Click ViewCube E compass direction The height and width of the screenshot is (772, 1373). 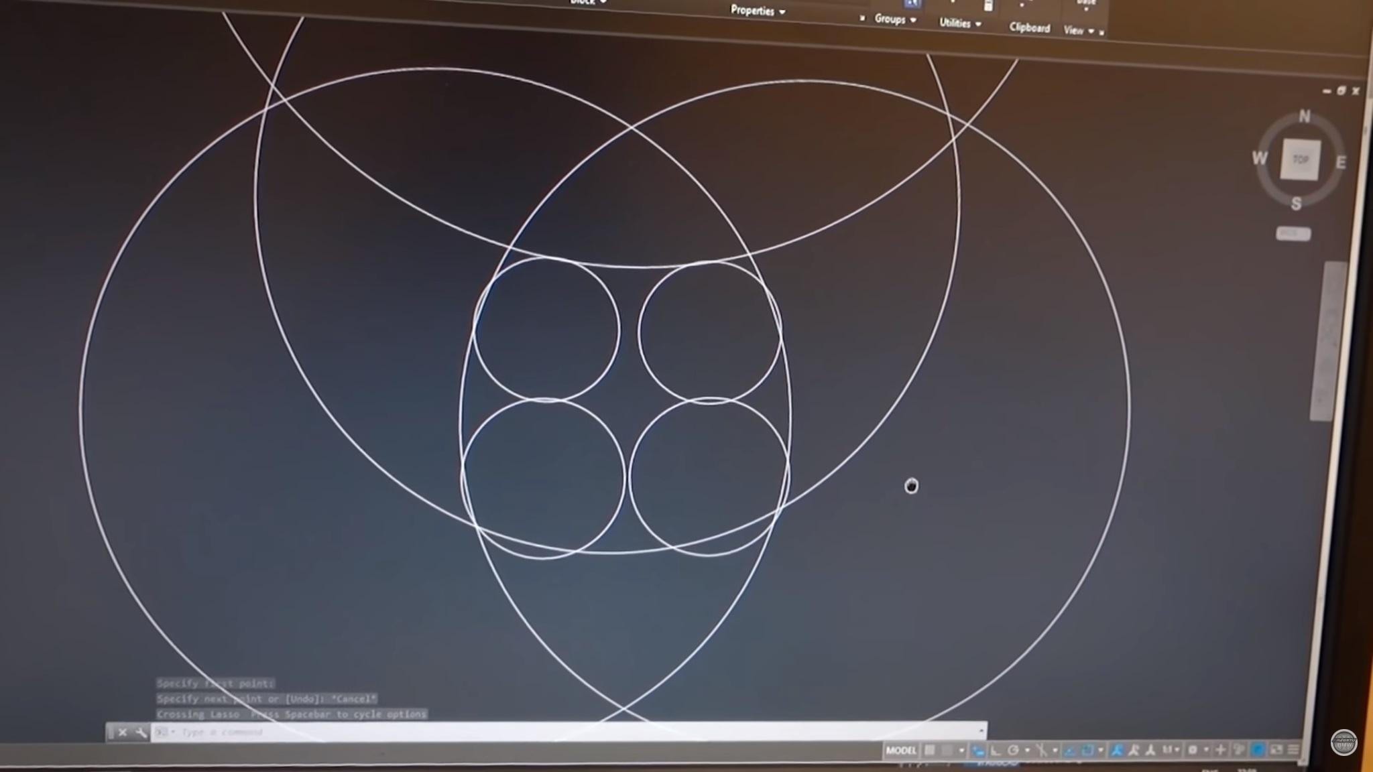(1341, 162)
